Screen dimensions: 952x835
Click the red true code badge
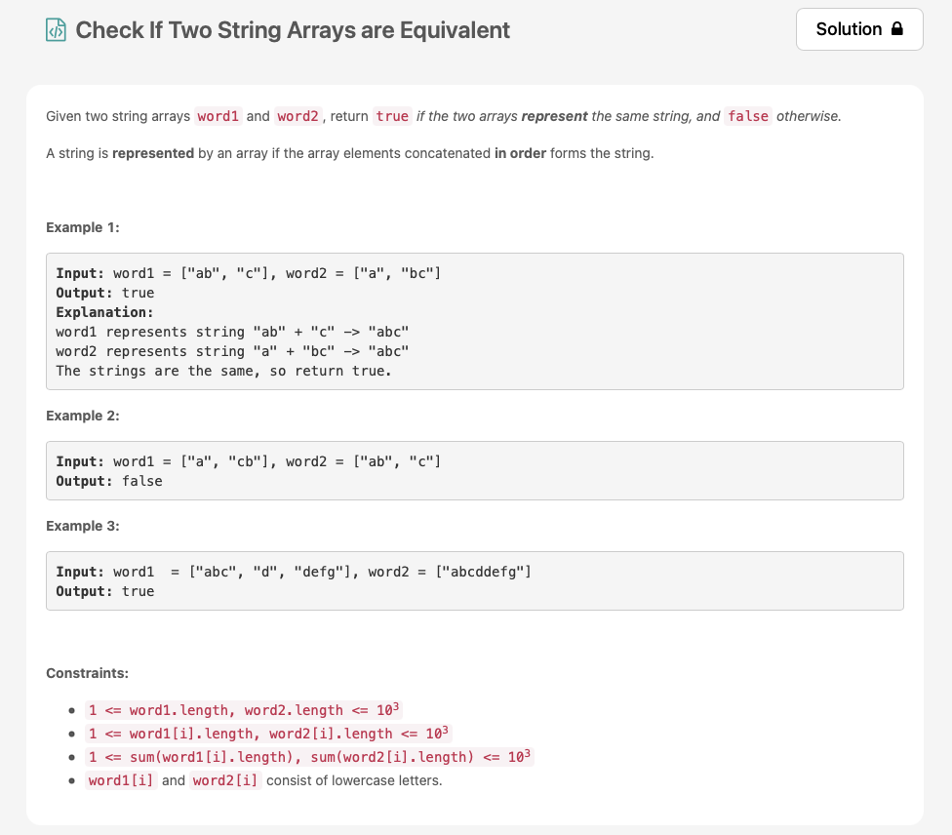tap(391, 116)
